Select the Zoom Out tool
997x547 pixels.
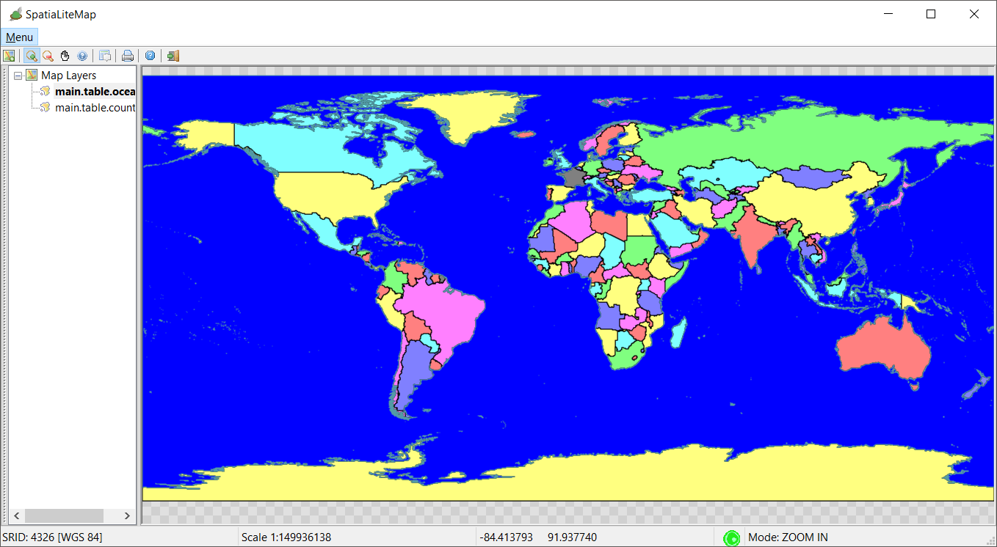pyautogui.click(x=48, y=56)
